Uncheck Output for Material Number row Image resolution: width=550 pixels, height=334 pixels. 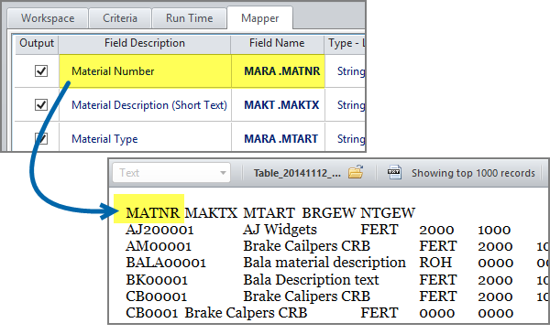click(x=41, y=71)
